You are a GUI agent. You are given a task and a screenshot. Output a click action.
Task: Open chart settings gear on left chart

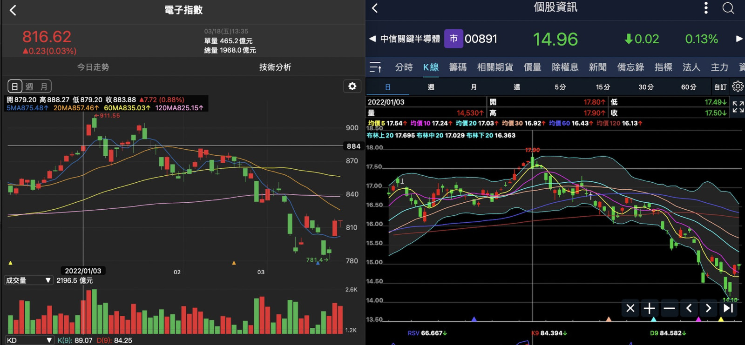pos(352,86)
